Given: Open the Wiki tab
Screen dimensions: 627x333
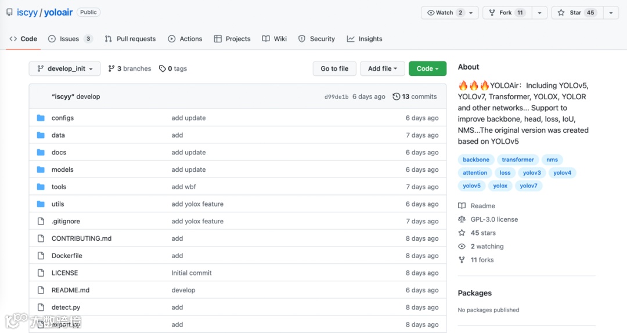Looking at the screenshot, I should coord(274,39).
